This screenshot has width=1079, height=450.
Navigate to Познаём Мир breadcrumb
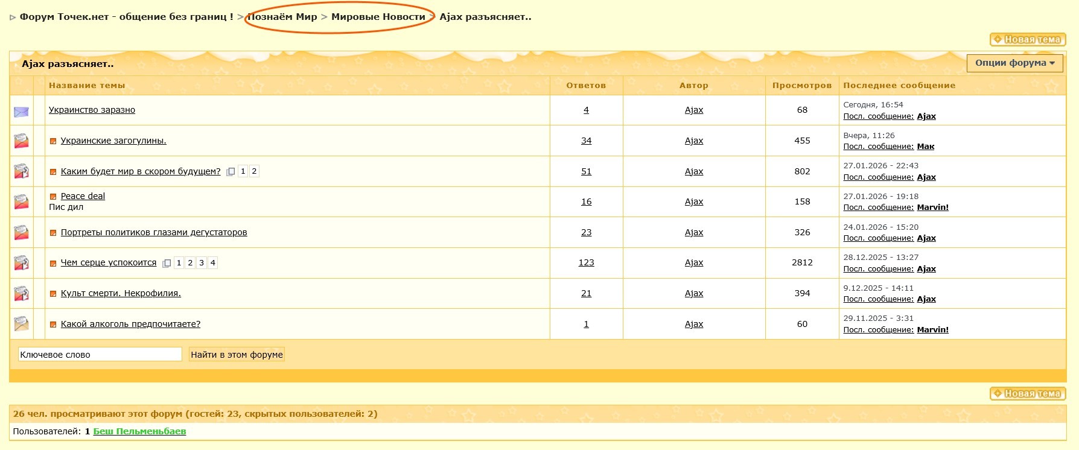pos(282,17)
